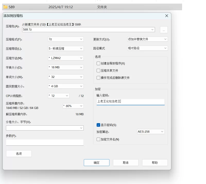Open the 压缩方法 LZMA2 dropdown
The image size is (206, 184).
(66, 58)
